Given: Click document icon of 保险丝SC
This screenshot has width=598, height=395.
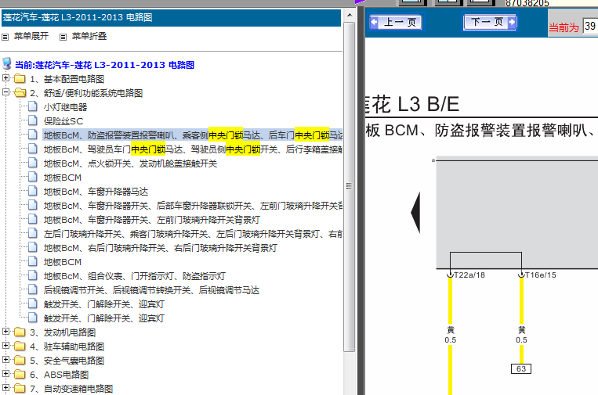Looking at the screenshot, I should pyautogui.click(x=33, y=120).
